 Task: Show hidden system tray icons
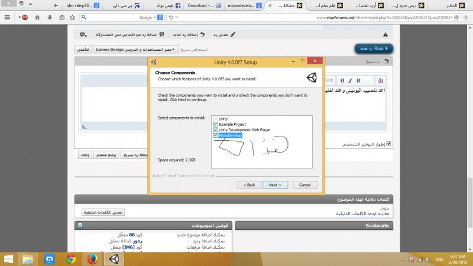403,259
